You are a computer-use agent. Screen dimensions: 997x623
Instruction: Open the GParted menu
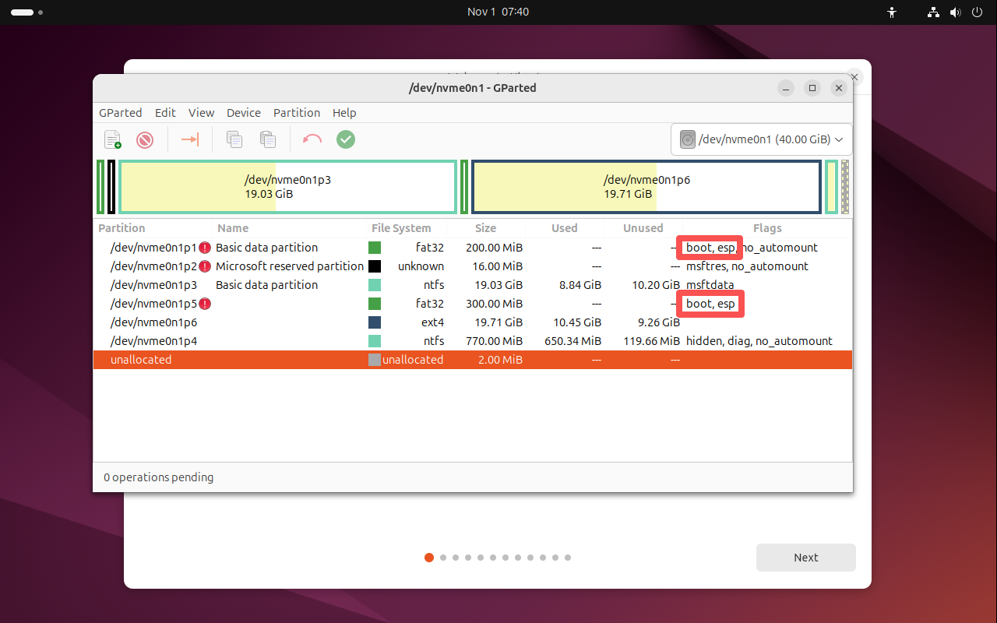click(120, 112)
